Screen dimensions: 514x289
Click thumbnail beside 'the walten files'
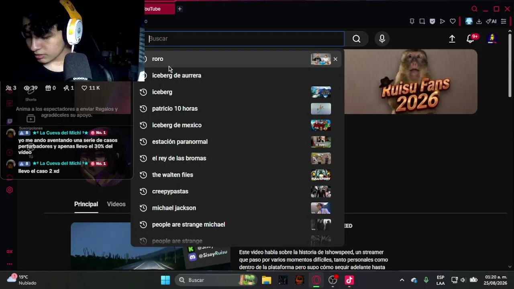pos(321,175)
